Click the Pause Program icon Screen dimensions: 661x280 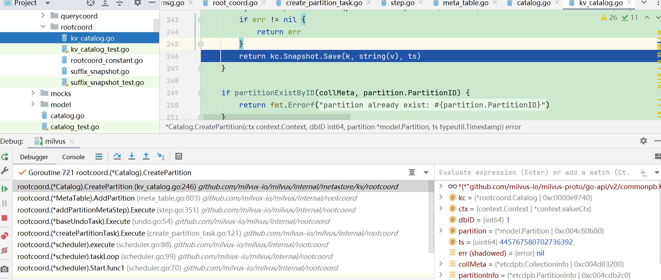pyautogui.click(x=5, y=203)
